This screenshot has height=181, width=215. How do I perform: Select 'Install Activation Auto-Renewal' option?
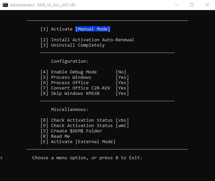(87, 40)
